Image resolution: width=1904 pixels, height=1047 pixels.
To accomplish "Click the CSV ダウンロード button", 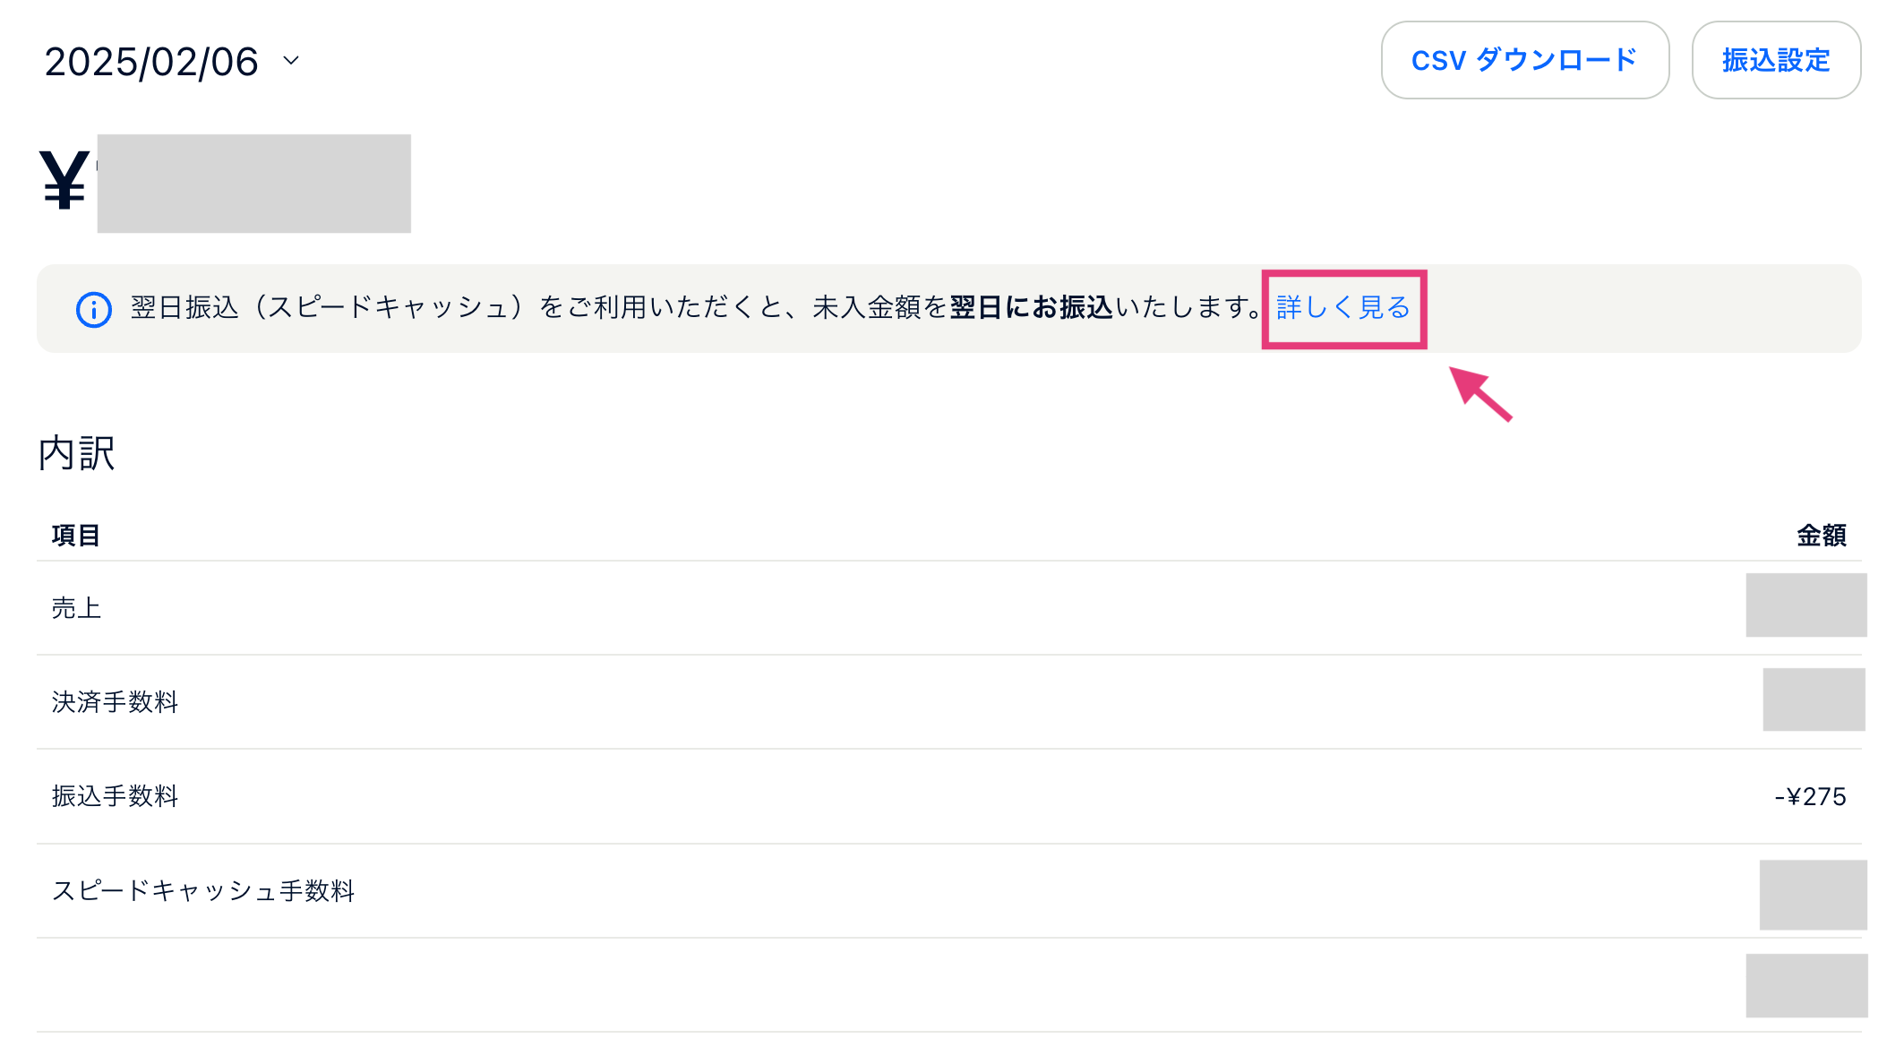I will tap(1524, 60).
